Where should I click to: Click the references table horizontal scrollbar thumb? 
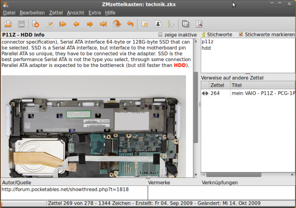[x=233, y=174]
